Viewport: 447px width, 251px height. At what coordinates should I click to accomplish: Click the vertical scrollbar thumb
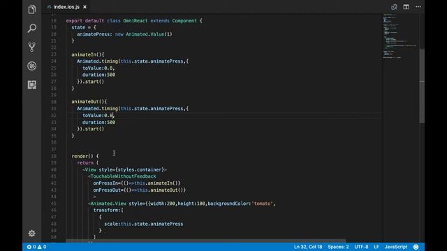[422, 86]
